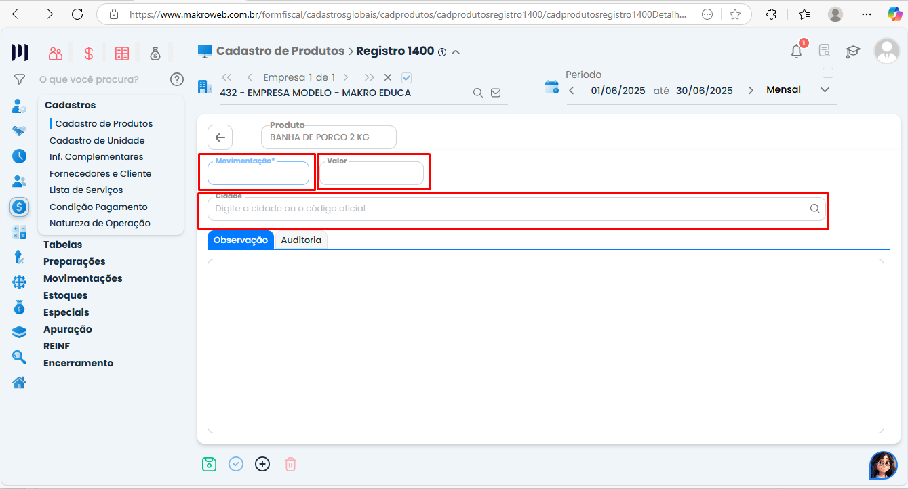Click the company search magnifier icon

point(478,93)
